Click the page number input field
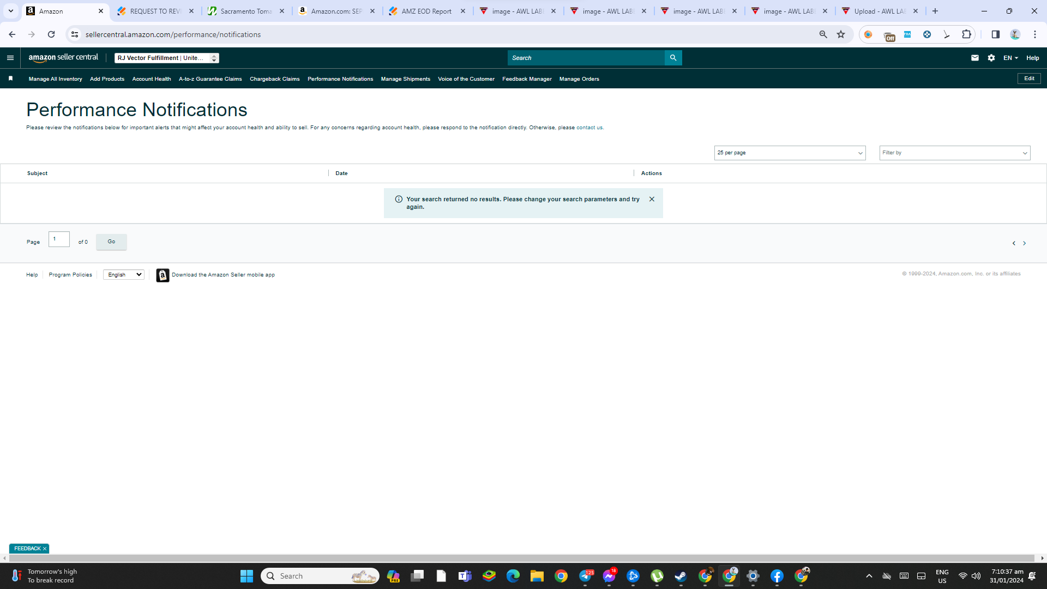Image resolution: width=1047 pixels, height=589 pixels. [x=59, y=239]
